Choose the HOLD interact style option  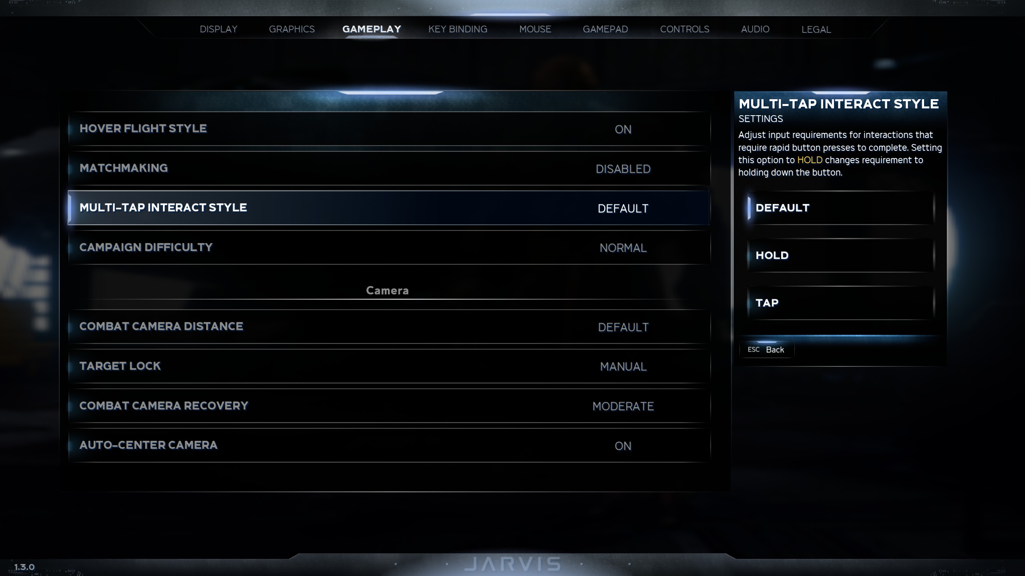[841, 256]
